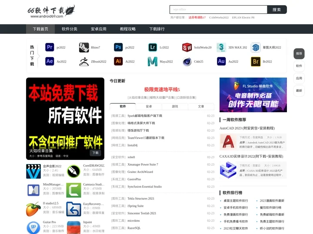313x234 pixels.
Task: Open the Premiere pr2022 icon
Action: pos(50,47)
